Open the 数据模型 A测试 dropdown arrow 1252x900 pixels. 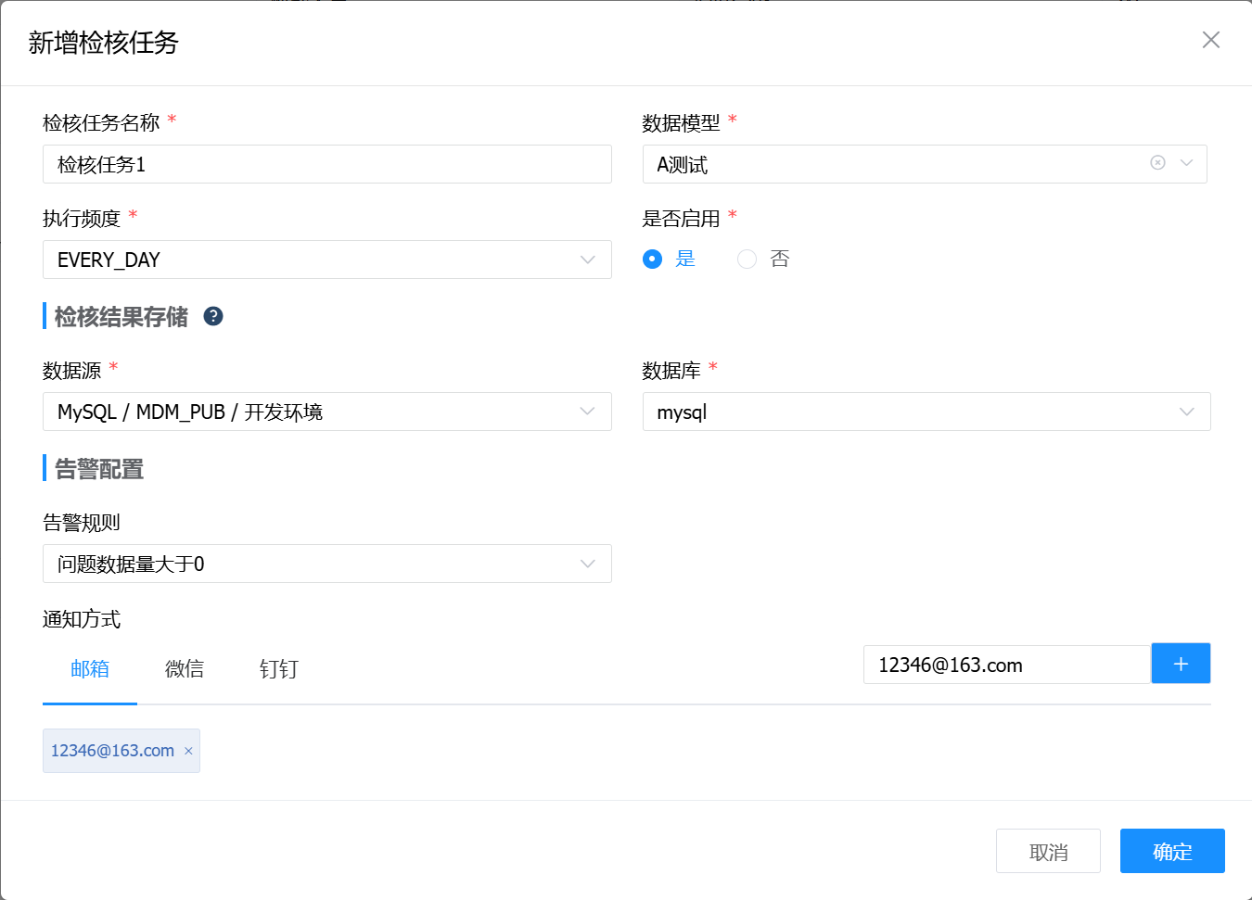1186,163
